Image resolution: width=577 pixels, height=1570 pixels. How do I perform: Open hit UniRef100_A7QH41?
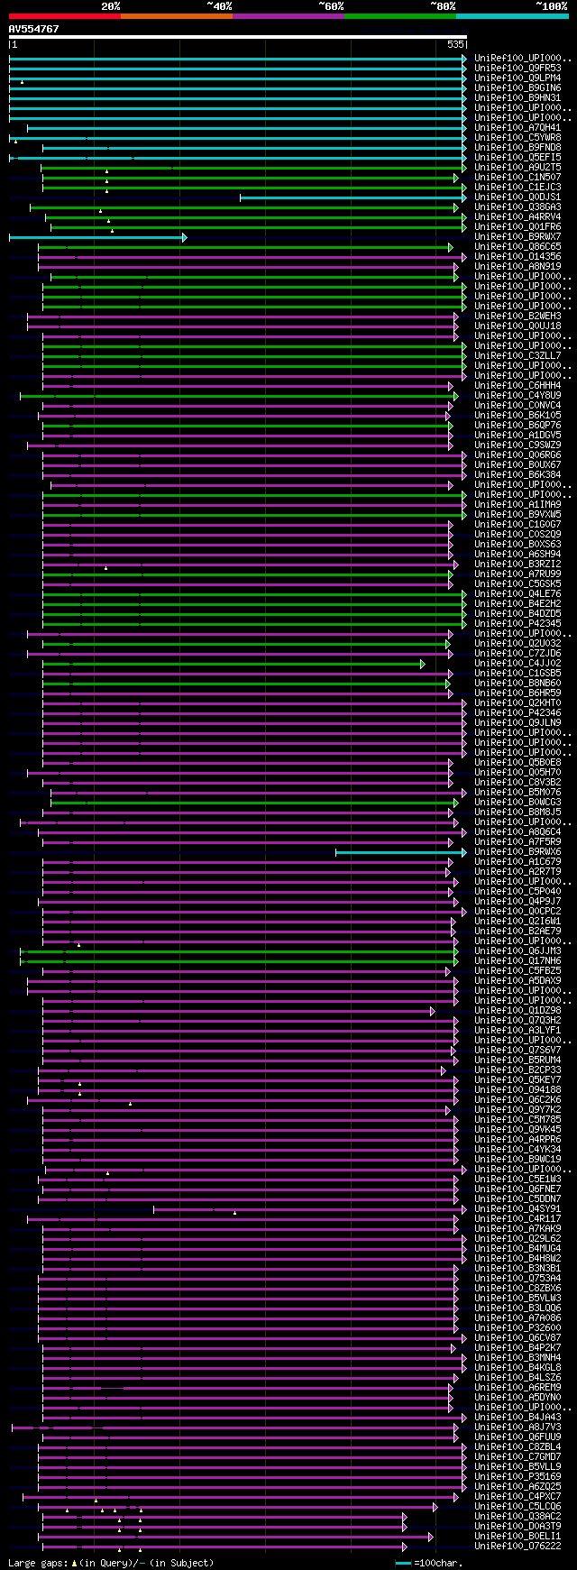(x=517, y=127)
